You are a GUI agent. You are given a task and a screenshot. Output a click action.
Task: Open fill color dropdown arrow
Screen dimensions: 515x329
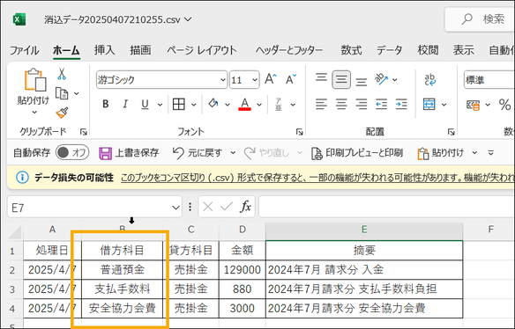(228, 105)
